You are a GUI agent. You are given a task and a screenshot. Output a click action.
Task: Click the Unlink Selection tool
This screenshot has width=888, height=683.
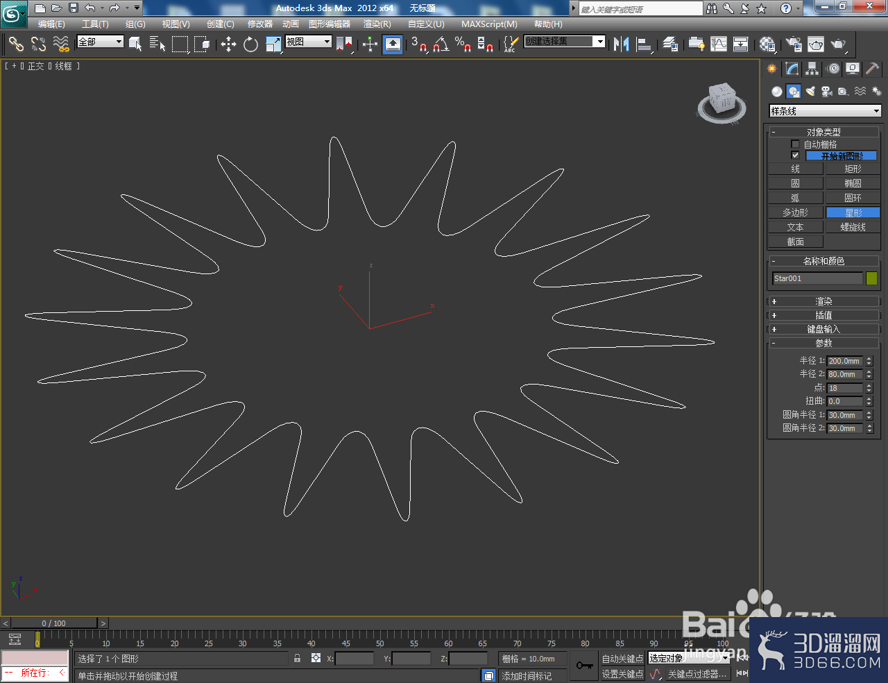point(39,44)
